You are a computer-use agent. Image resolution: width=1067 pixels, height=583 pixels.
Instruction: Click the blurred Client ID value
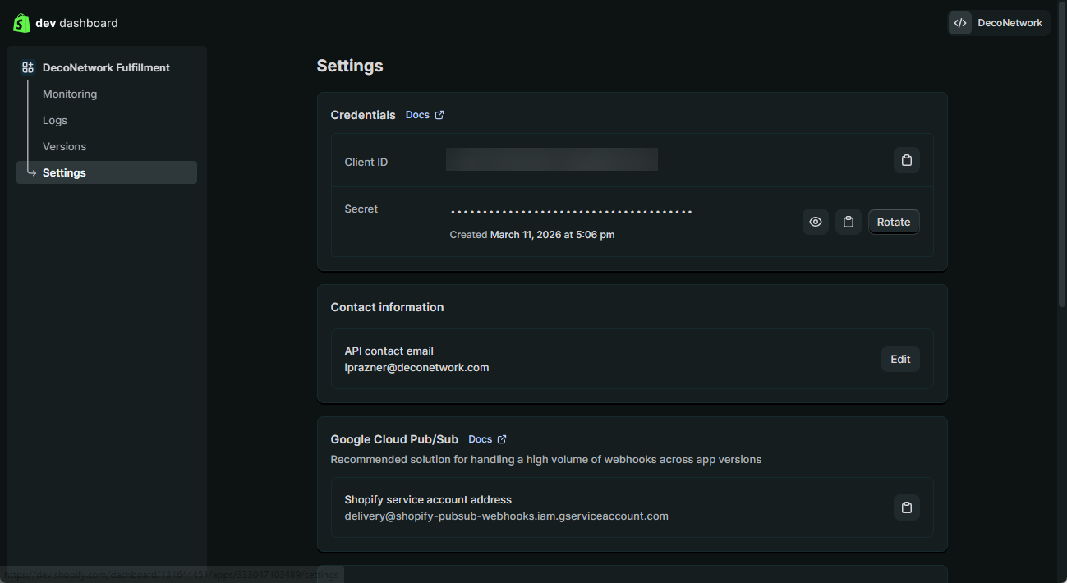coord(552,159)
